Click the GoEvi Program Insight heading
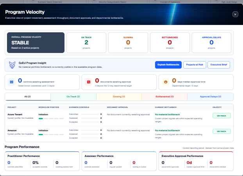This screenshot has height=176, width=243. 32,63
